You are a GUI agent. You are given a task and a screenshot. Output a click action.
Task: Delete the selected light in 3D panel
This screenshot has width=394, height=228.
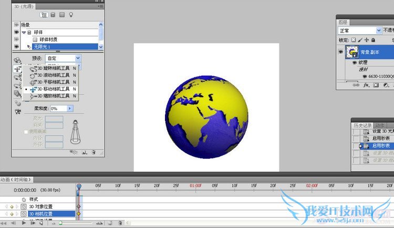point(94,152)
